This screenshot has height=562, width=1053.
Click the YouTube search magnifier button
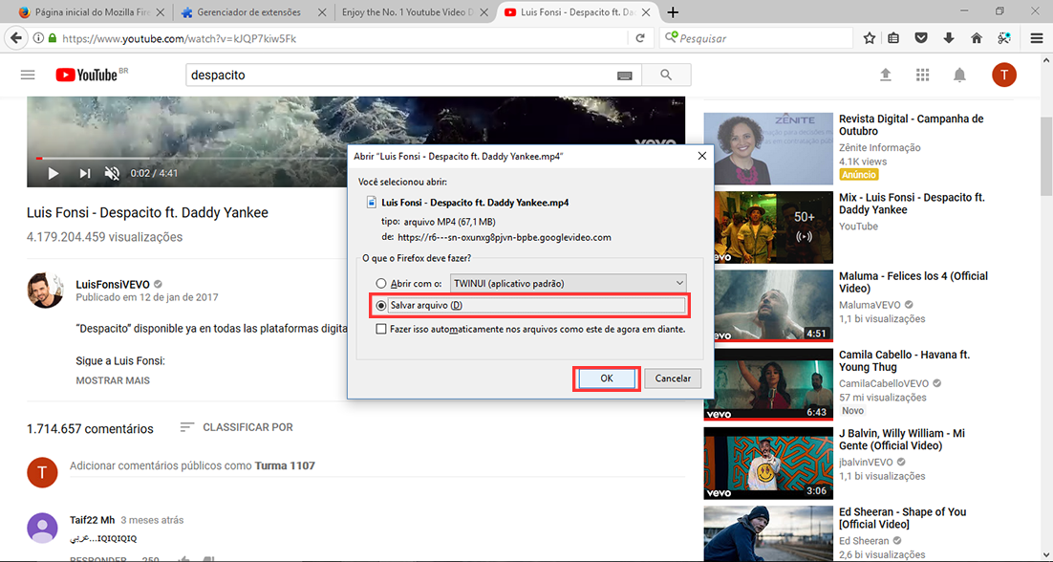coord(666,76)
